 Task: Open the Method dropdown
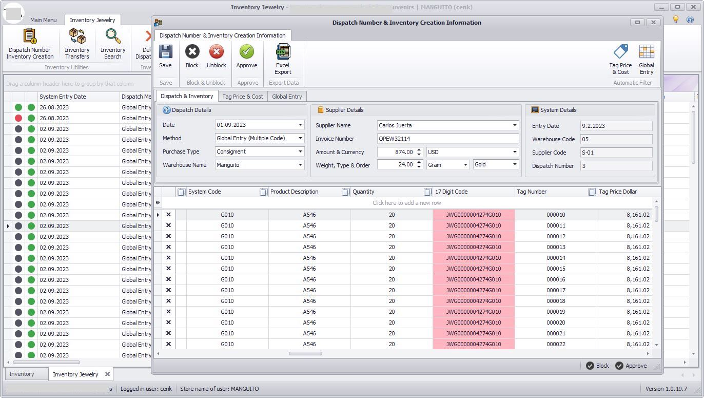(300, 138)
